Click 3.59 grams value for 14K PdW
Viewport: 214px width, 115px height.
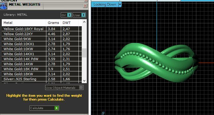tap(51, 59)
